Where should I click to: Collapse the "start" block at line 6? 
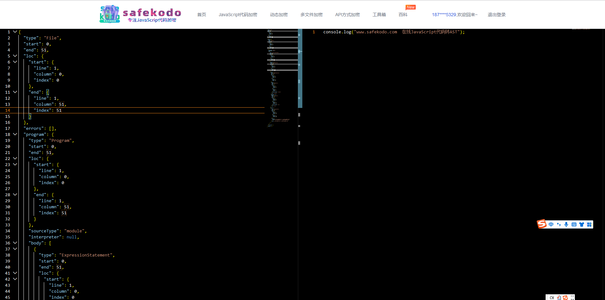pyautogui.click(x=15, y=62)
